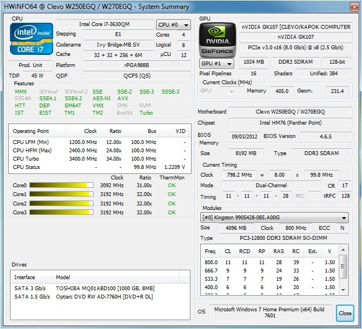Open the CPU #0 selector dropdown
Image resolution: width=362 pixels, height=329 pixels.
pos(173,25)
